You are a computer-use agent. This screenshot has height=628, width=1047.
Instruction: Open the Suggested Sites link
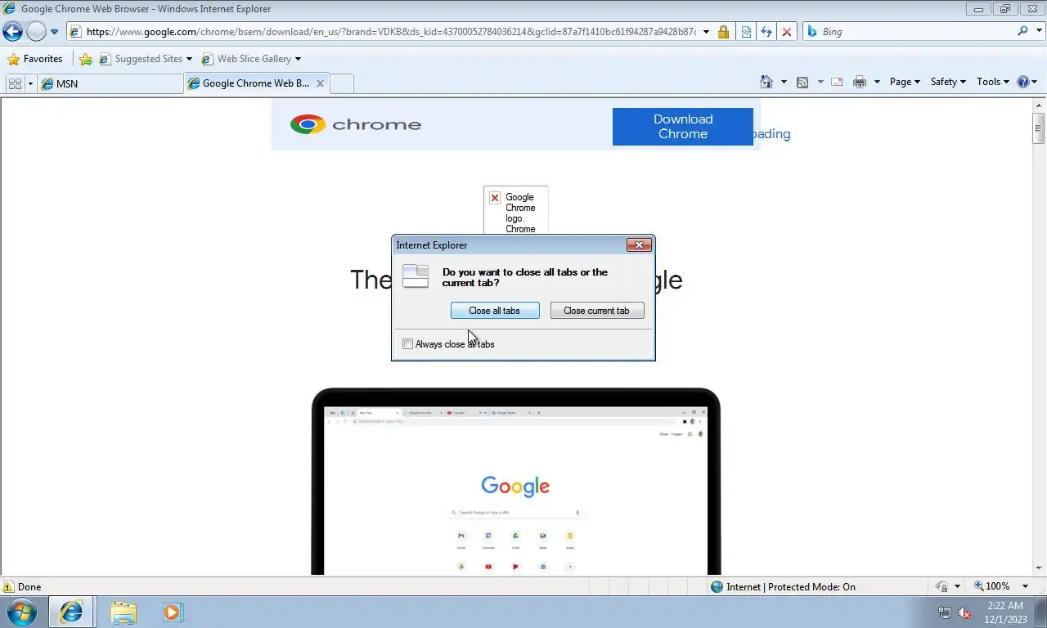pyautogui.click(x=146, y=59)
